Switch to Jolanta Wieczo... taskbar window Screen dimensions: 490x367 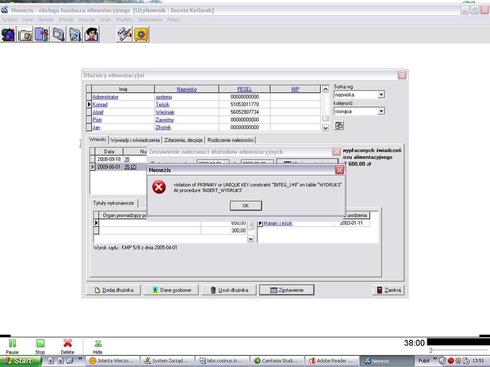112,361
